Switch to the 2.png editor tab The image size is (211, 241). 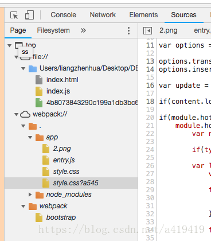(169, 30)
